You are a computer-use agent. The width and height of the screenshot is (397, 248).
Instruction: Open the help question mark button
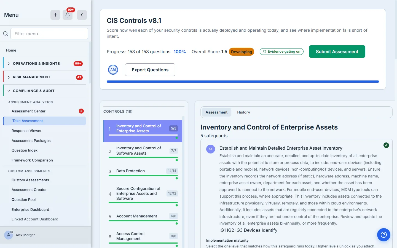(x=384, y=235)
